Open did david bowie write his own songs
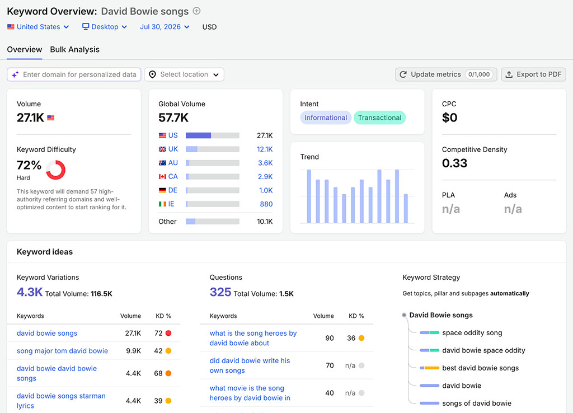Screen dimensions: 573x413 click(x=250, y=365)
